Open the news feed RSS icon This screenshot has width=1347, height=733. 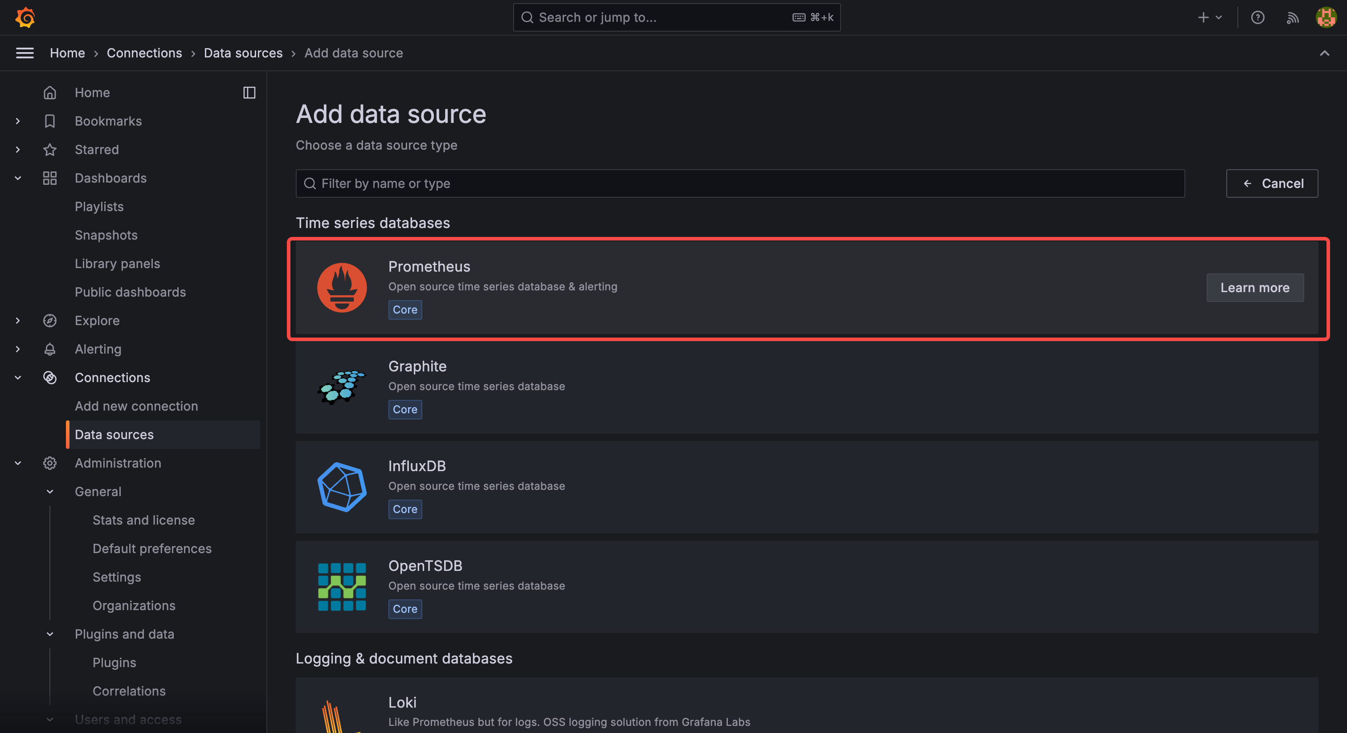click(x=1292, y=17)
